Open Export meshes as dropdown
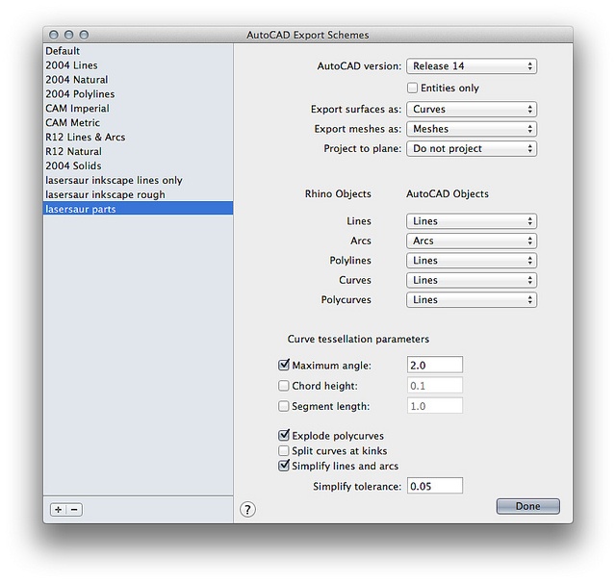 (472, 129)
